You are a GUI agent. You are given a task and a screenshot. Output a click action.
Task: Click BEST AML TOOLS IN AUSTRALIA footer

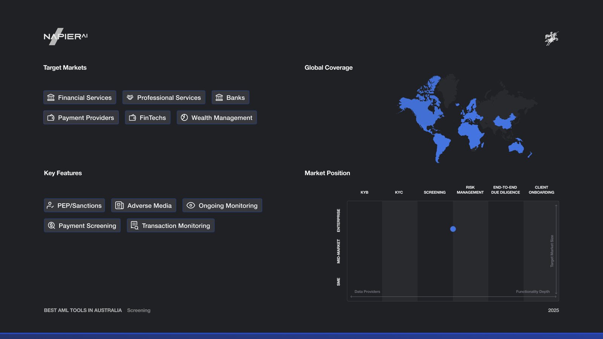click(83, 310)
